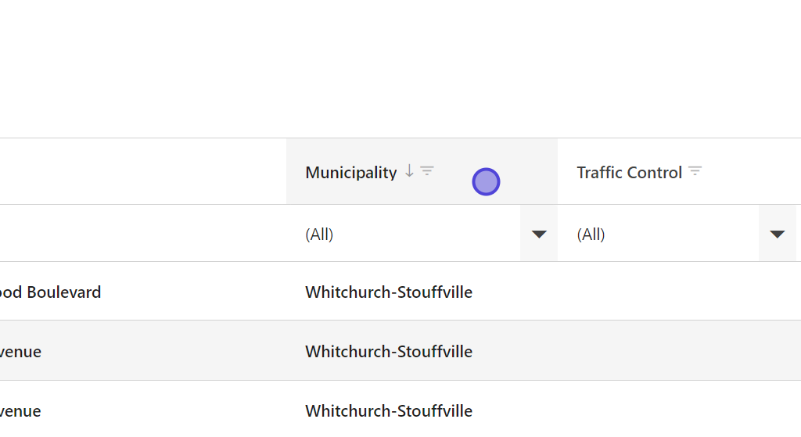The width and height of the screenshot is (801, 437).
Task: Click the "venue" cell in the third row
Action: [21, 411]
